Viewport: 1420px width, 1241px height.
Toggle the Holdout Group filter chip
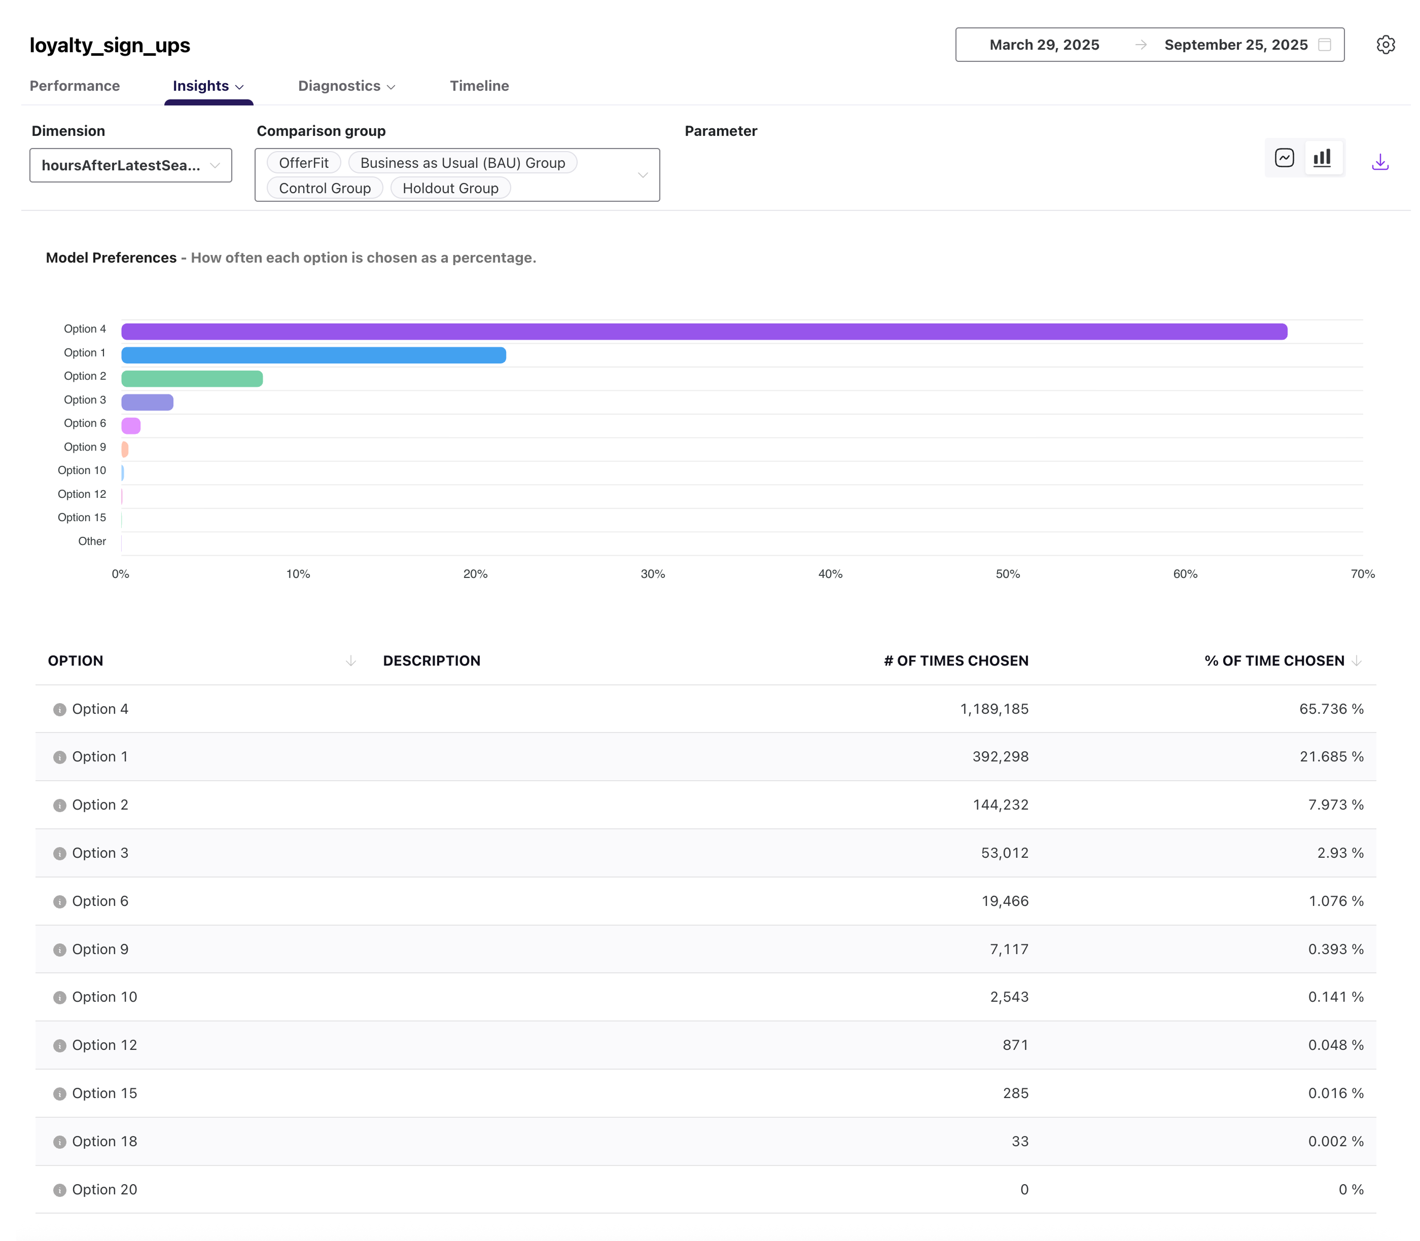450,188
